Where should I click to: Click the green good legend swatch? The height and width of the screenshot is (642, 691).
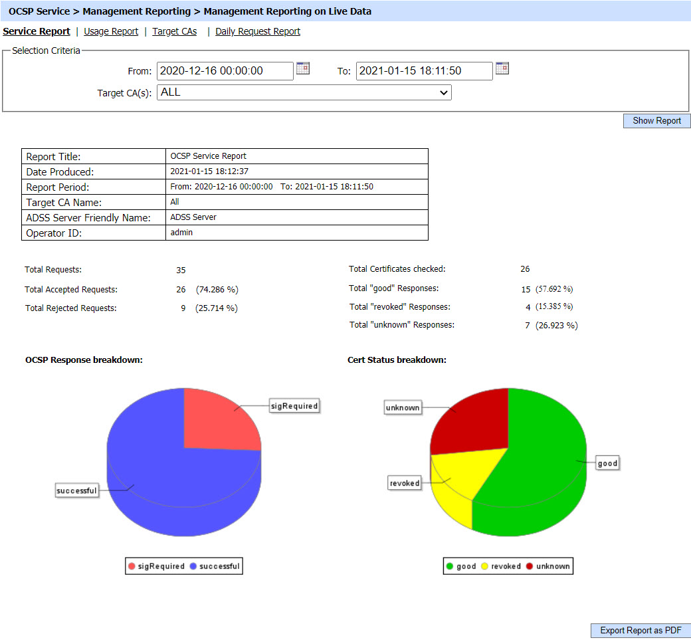(450, 566)
